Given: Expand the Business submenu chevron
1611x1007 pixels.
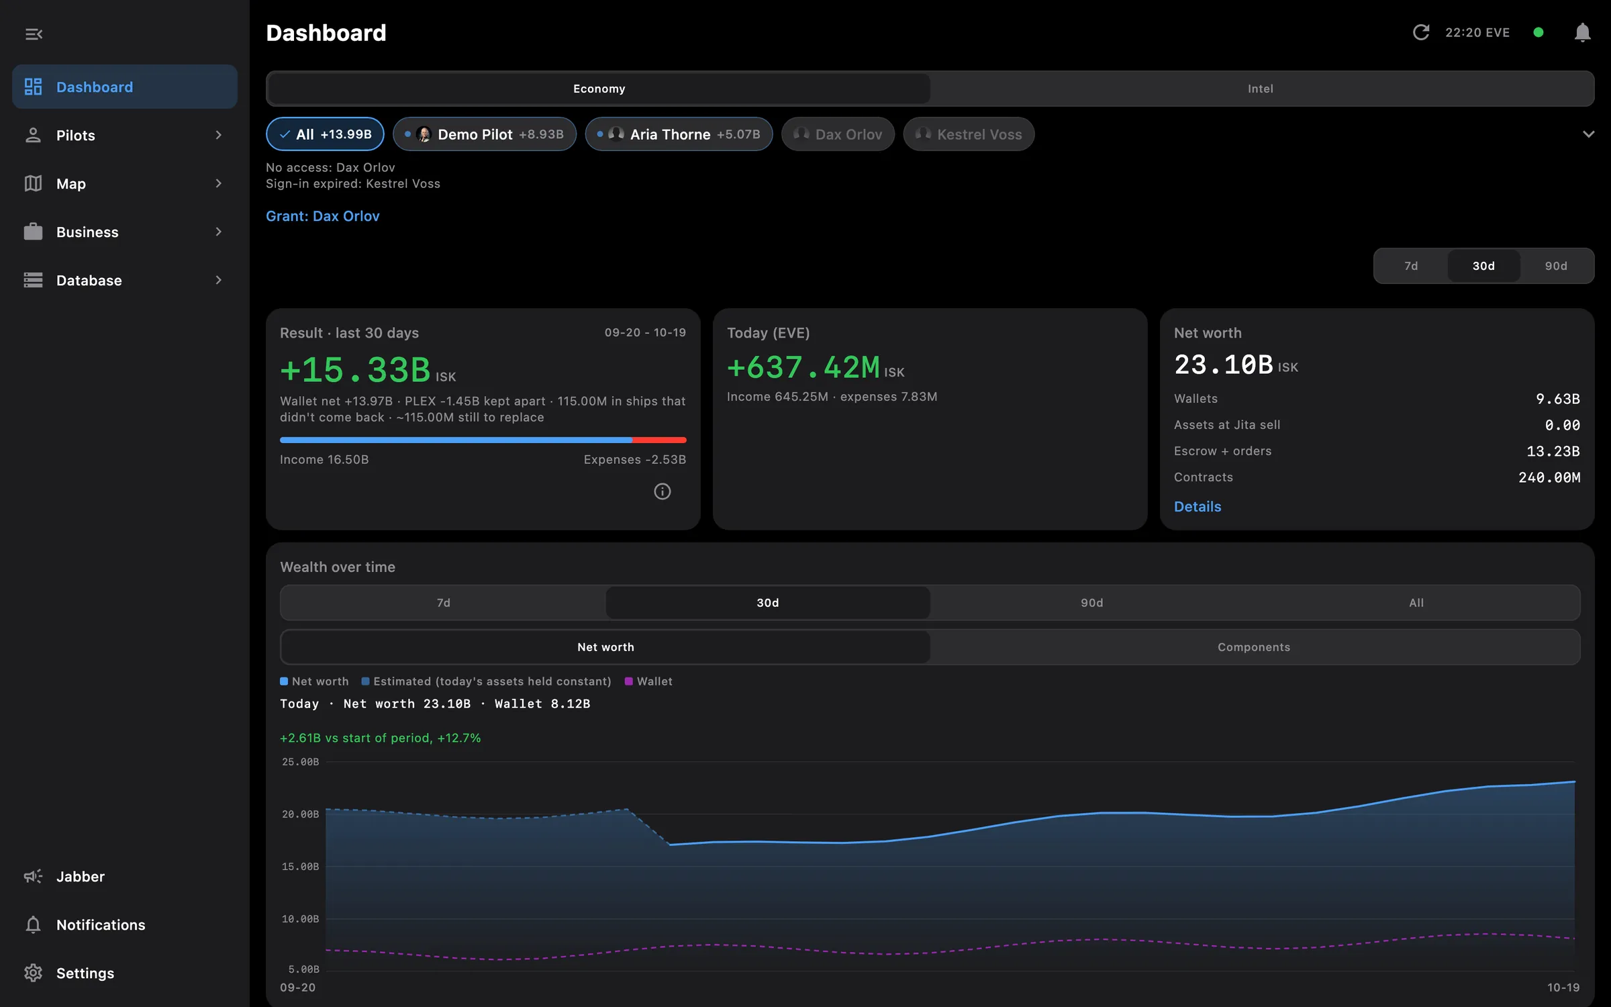Looking at the screenshot, I should pyautogui.click(x=218, y=232).
